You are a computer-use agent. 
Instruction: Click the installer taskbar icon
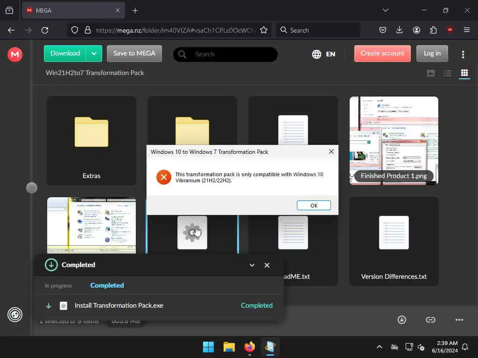coord(270,347)
